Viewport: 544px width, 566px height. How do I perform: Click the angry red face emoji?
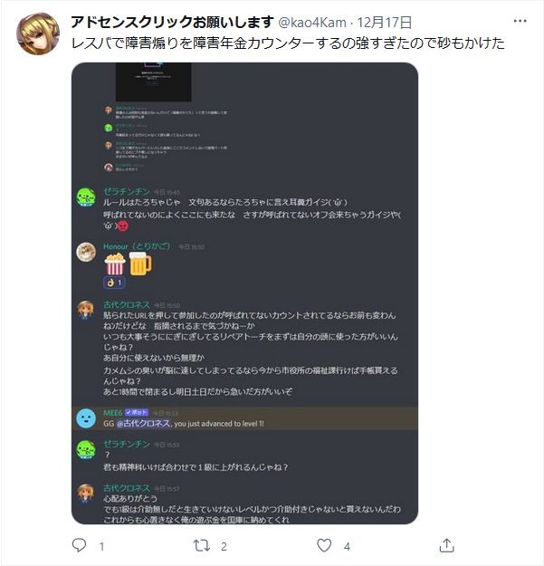click(123, 226)
